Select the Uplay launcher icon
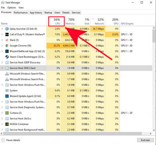Viewport: 156px width, 145px height. tap(7, 29)
